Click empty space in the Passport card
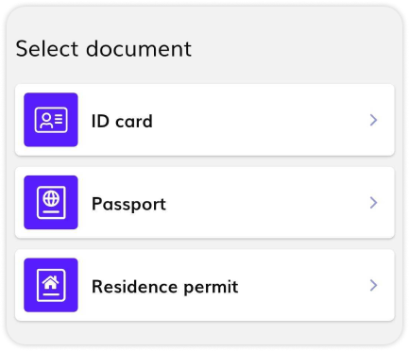 coord(267,203)
